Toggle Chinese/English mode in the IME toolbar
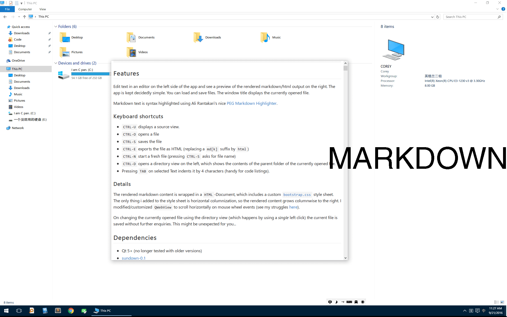The width and height of the screenshot is (507, 317). click(330, 302)
